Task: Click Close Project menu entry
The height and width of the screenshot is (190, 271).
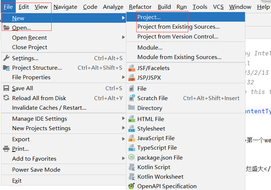Action: (30, 47)
